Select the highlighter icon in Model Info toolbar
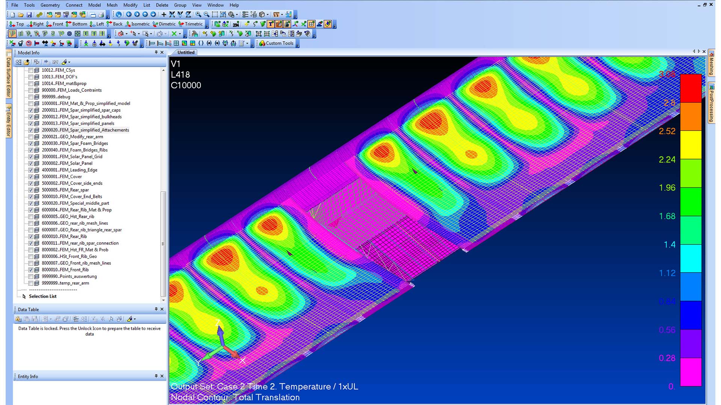The image size is (721, 405). click(65, 62)
